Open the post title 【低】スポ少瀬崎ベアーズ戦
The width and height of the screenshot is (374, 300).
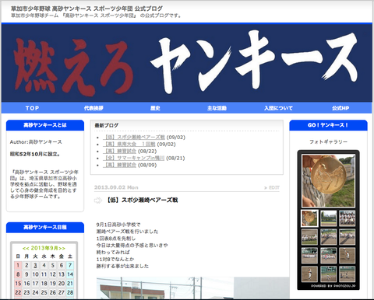tap(143, 200)
